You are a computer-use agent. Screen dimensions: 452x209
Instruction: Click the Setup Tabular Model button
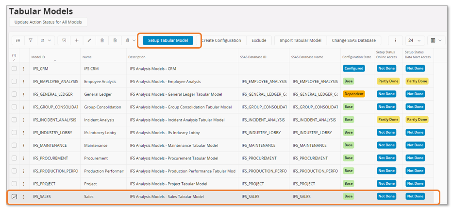coord(168,40)
